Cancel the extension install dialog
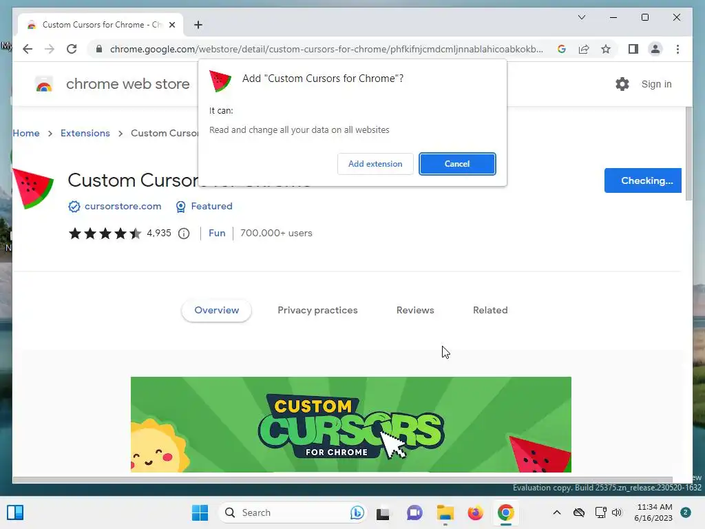The image size is (705, 529). click(457, 164)
